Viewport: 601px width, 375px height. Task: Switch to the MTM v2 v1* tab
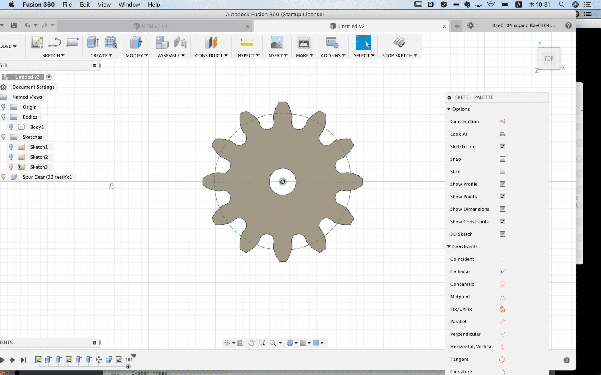tap(154, 26)
